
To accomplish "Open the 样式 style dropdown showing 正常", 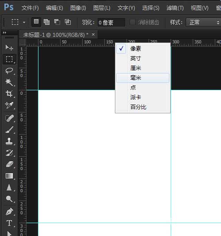I will [204, 23].
